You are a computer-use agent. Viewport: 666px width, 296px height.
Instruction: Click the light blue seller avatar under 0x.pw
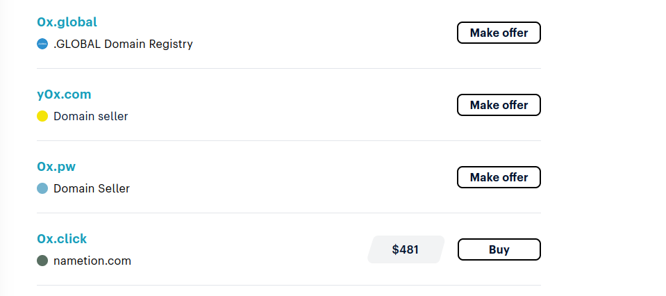click(x=42, y=188)
